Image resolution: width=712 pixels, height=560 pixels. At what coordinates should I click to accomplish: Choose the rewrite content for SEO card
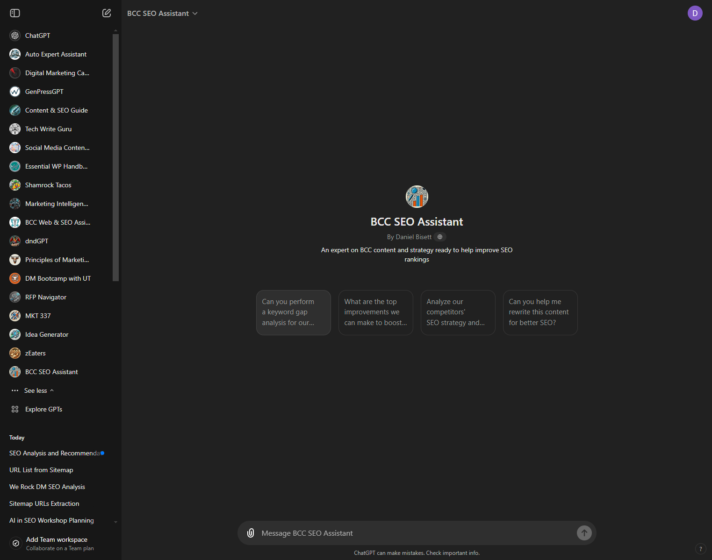pyautogui.click(x=540, y=312)
